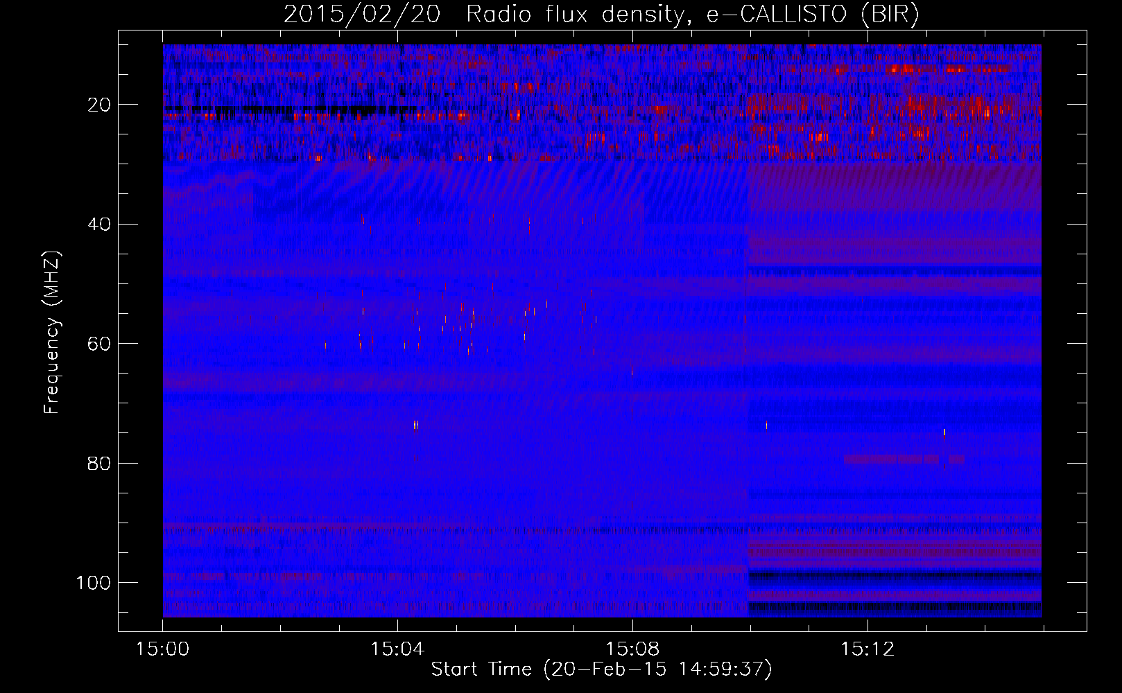Screen dimensions: 1122x693
Task: Click the 15:08 time tick label
Action: 632,649
